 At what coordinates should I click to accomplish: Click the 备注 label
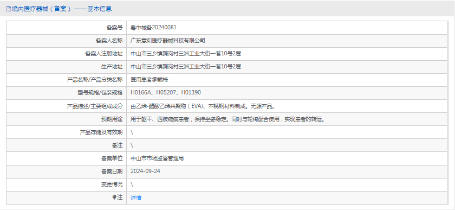pyautogui.click(x=117, y=145)
